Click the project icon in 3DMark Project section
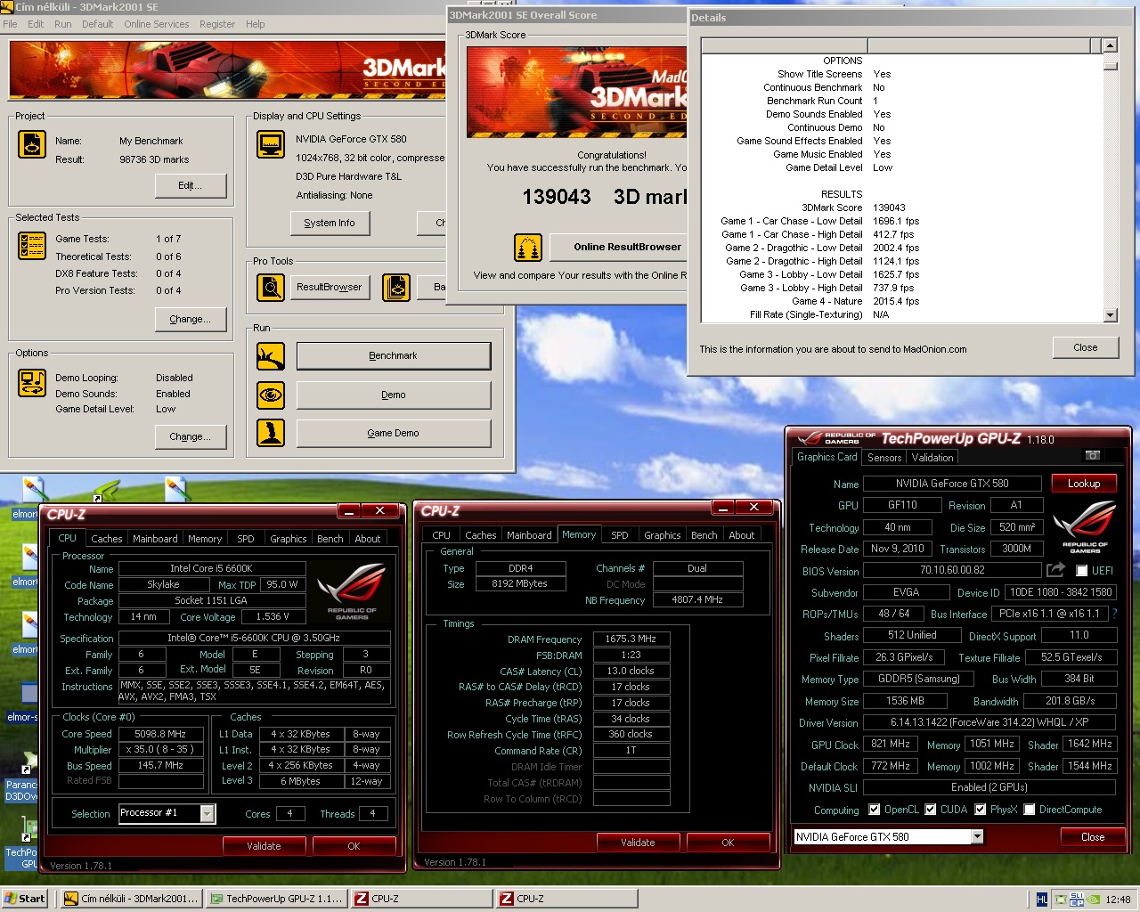Image resolution: width=1140 pixels, height=912 pixels. click(x=32, y=144)
